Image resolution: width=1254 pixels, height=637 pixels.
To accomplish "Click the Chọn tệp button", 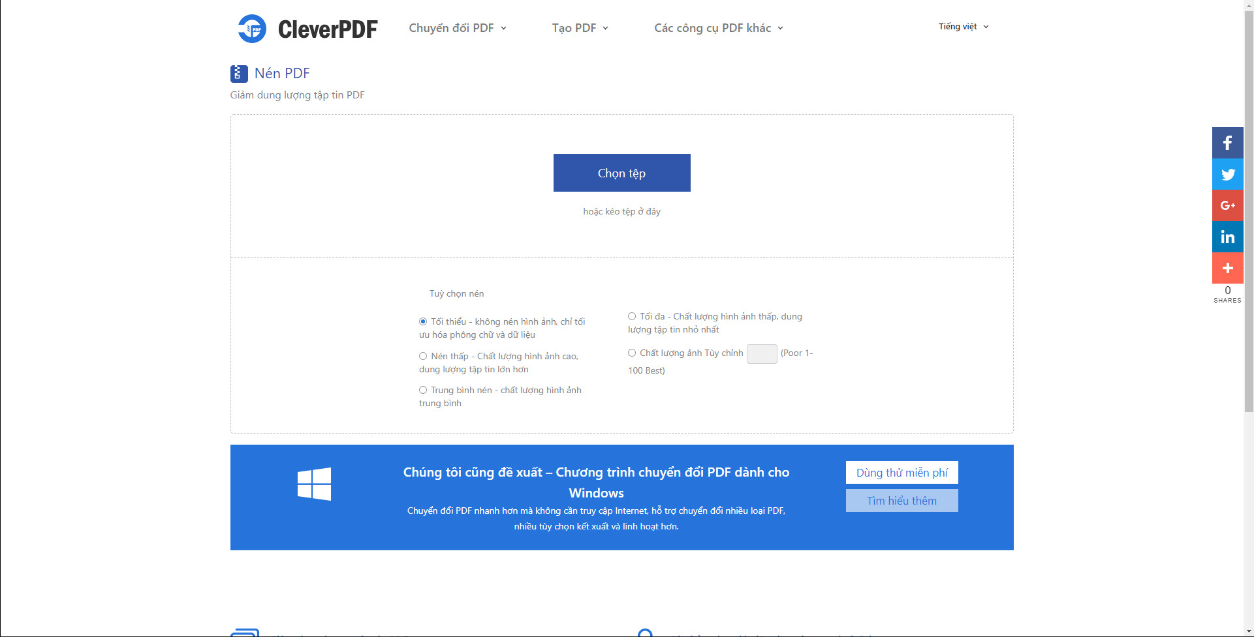I will 621,173.
